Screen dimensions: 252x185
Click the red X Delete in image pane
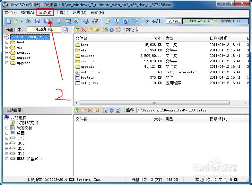pos(83,30)
